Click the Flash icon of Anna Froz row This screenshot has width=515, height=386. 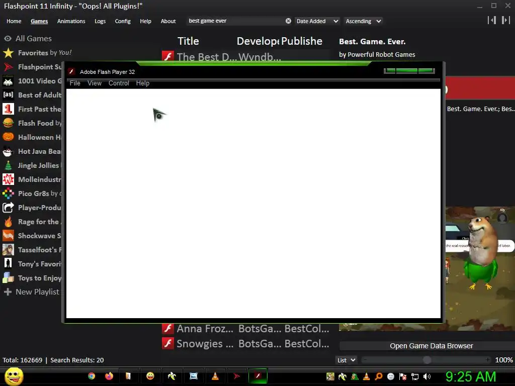(x=168, y=329)
